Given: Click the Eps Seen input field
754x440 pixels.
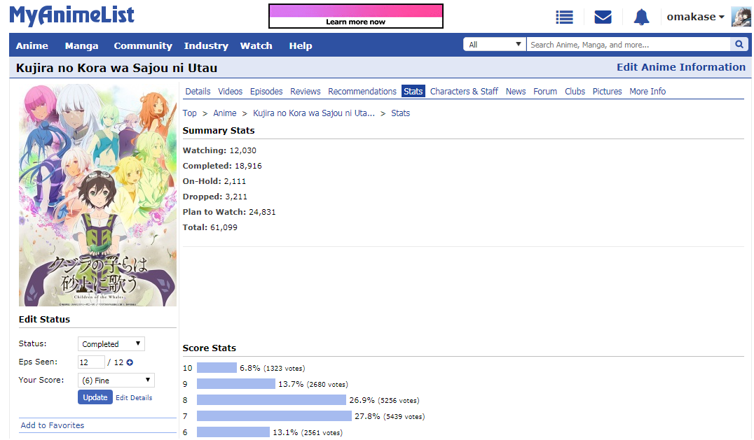Looking at the screenshot, I should pos(91,362).
